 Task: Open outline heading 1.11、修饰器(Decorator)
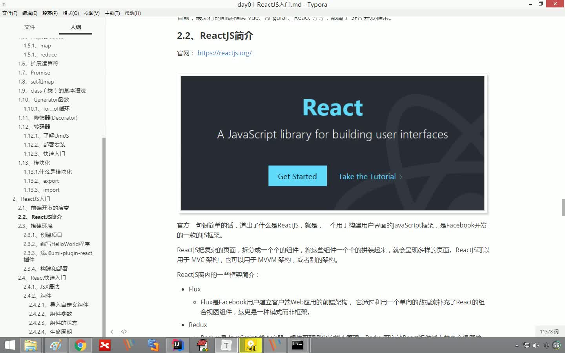coord(48,118)
